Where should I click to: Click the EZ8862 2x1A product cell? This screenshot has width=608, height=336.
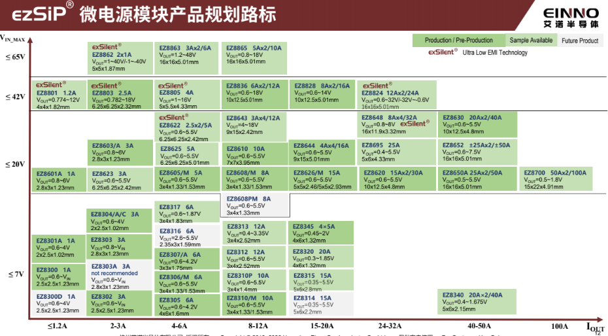(x=120, y=58)
